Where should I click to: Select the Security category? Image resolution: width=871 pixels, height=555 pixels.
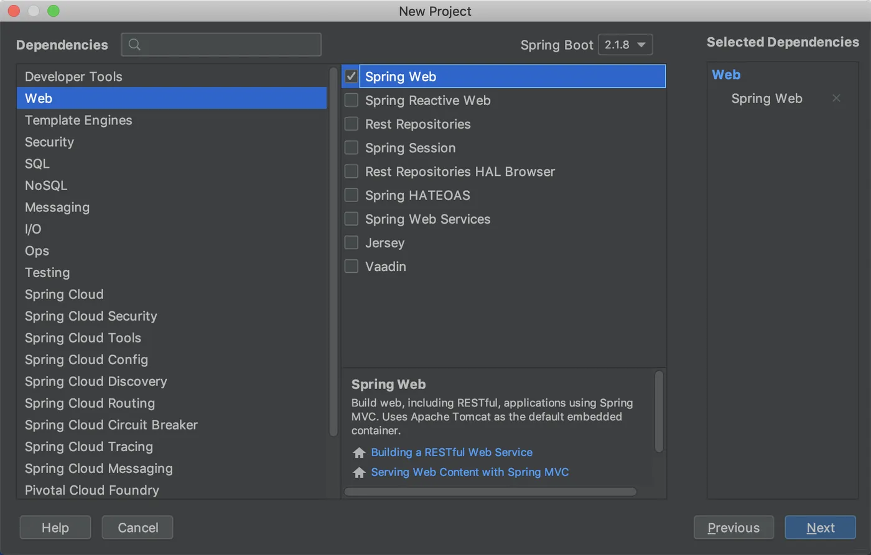click(x=49, y=142)
